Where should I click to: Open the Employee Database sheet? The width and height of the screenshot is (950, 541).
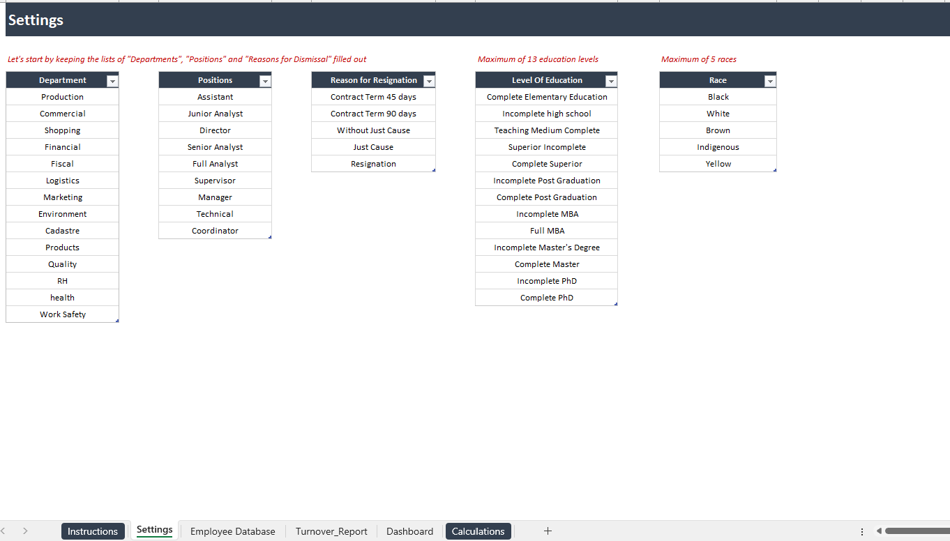pos(232,531)
